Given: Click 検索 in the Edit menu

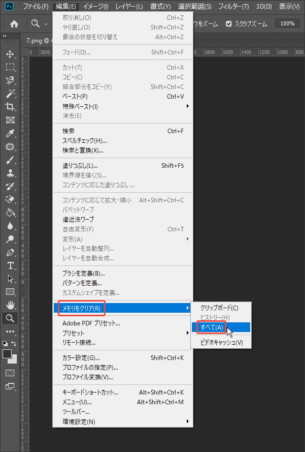Looking at the screenshot, I should (123, 131).
